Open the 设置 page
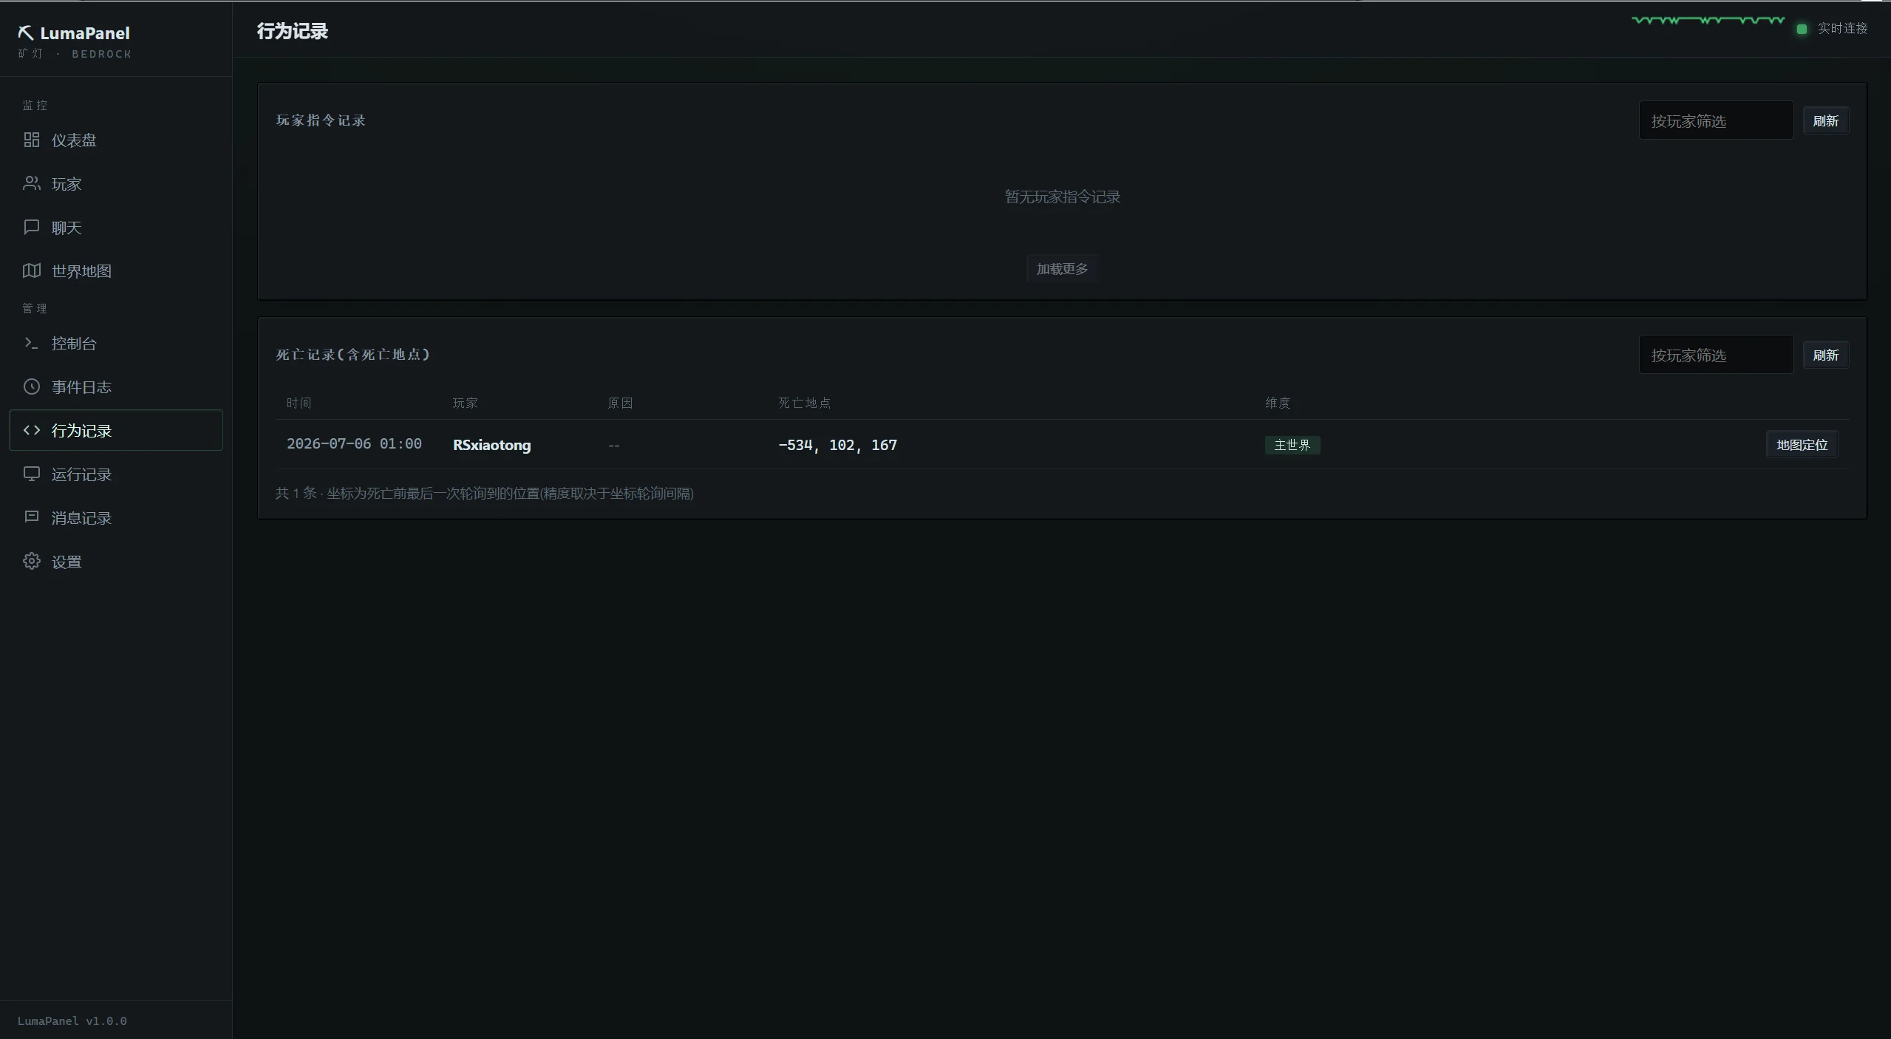Viewport: 1891px width, 1039px height. (116, 561)
